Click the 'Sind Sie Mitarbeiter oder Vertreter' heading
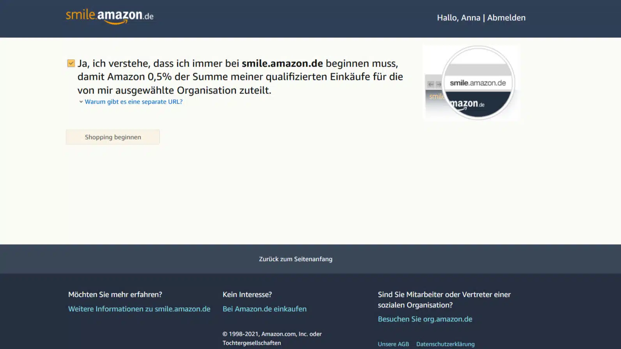Screen dimensions: 621x349 [x=444, y=300]
